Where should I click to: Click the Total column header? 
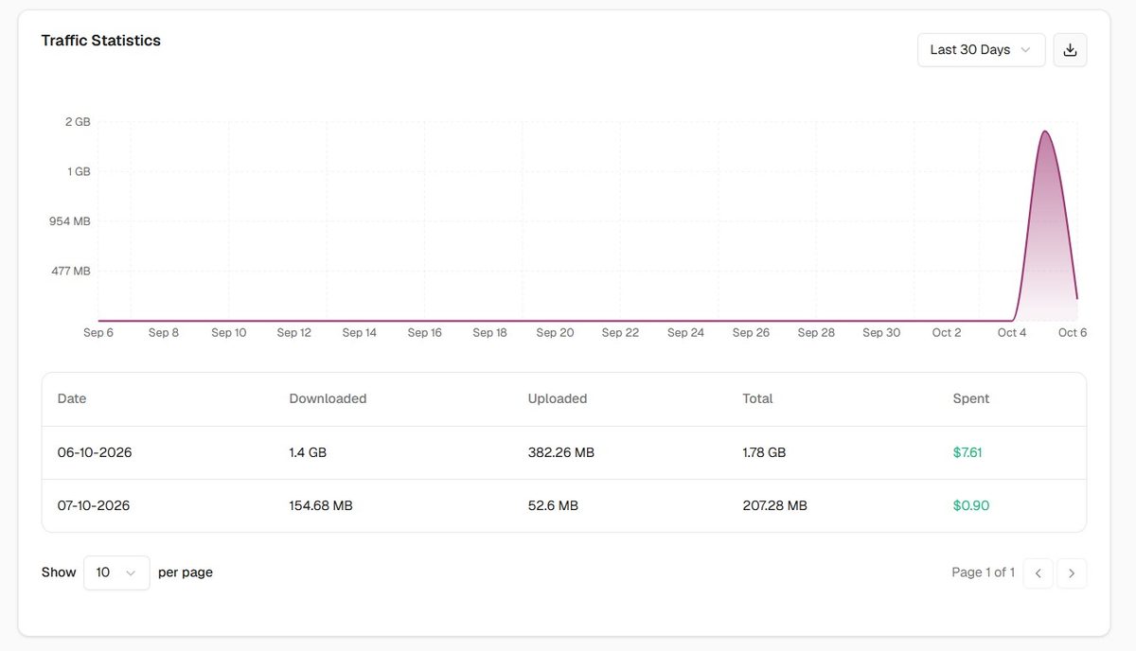[x=757, y=398]
